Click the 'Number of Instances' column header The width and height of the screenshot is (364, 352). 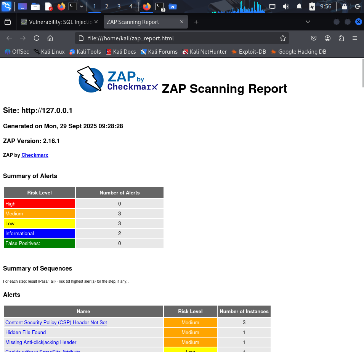coord(244,311)
